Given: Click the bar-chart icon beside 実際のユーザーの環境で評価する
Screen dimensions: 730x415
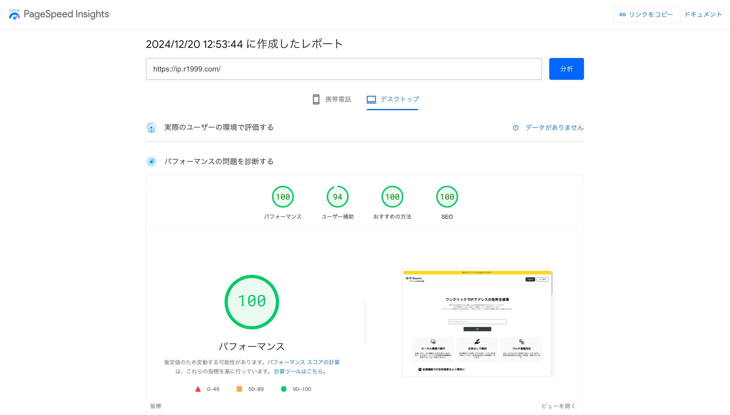Looking at the screenshot, I should [151, 128].
